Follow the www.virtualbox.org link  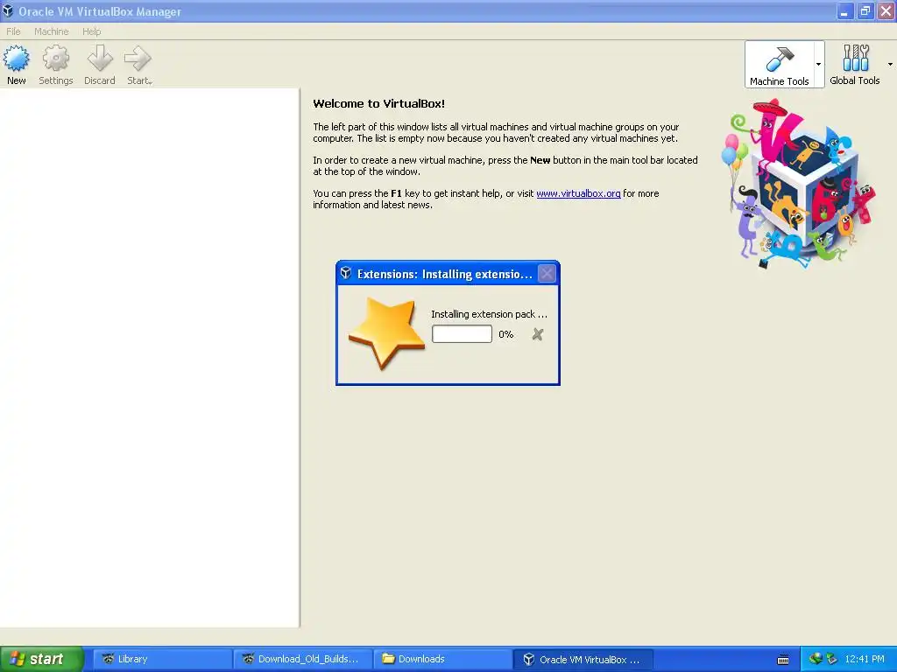pos(578,193)
